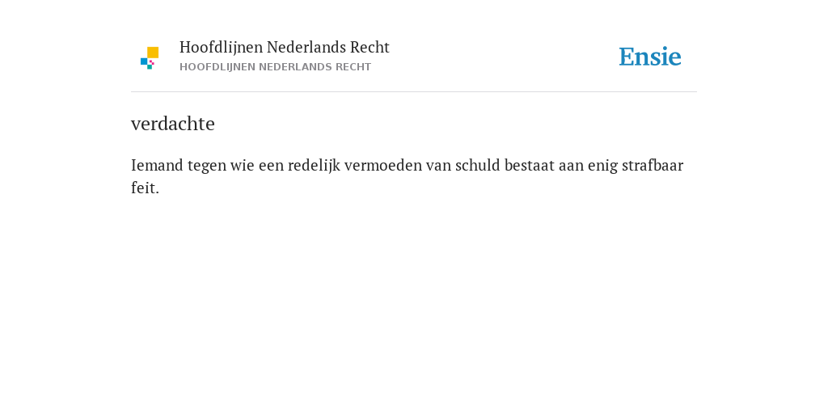
Task: Click the word strafbaar in the definition
Action: [653, 165]
